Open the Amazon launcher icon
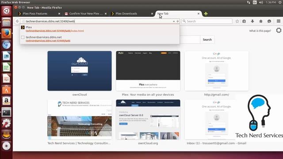Screen dimensions: 283x159 coord(6,101)
